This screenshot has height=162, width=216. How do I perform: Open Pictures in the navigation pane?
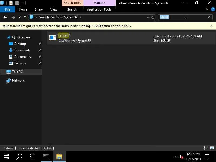tap(20, 63)
